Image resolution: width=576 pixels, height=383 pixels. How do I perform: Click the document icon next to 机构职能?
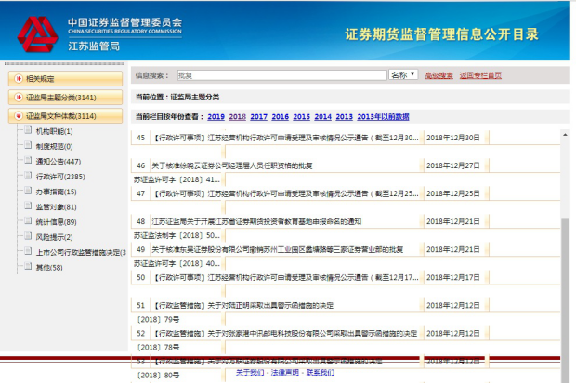click(27, 131)
